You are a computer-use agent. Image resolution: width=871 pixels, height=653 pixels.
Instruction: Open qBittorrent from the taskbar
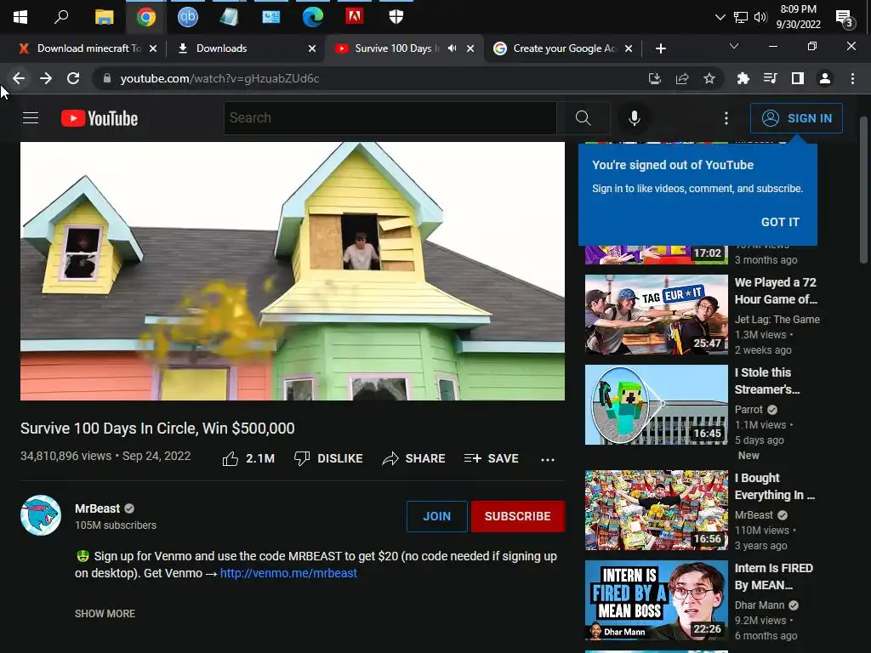(187, 17)
